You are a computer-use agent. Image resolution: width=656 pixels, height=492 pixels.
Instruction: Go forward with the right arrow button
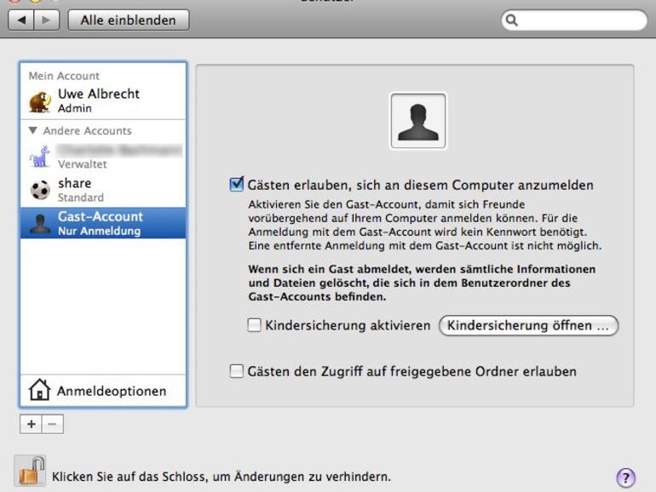point(47,20)
